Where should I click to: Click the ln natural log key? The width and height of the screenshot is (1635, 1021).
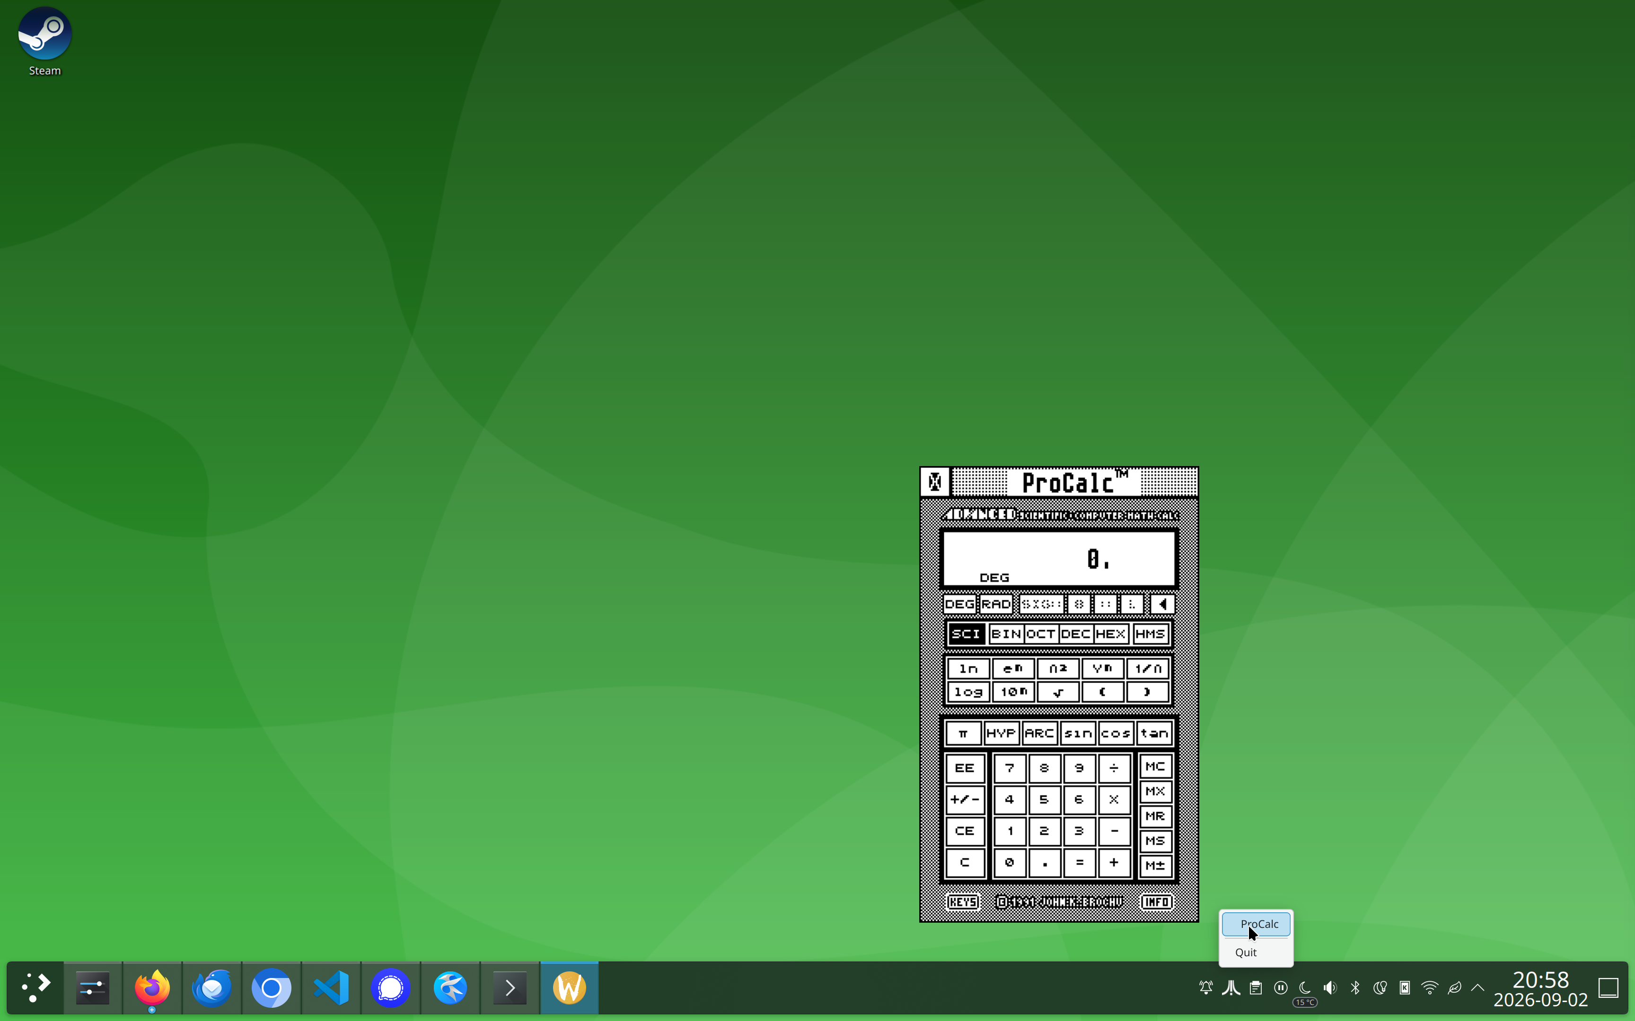click(x=968, y=668)
